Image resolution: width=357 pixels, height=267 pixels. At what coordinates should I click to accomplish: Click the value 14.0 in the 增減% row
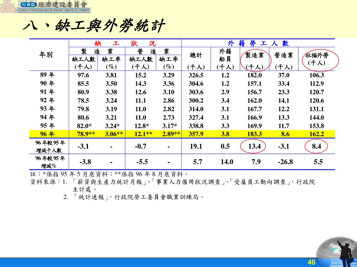point(227,162)
